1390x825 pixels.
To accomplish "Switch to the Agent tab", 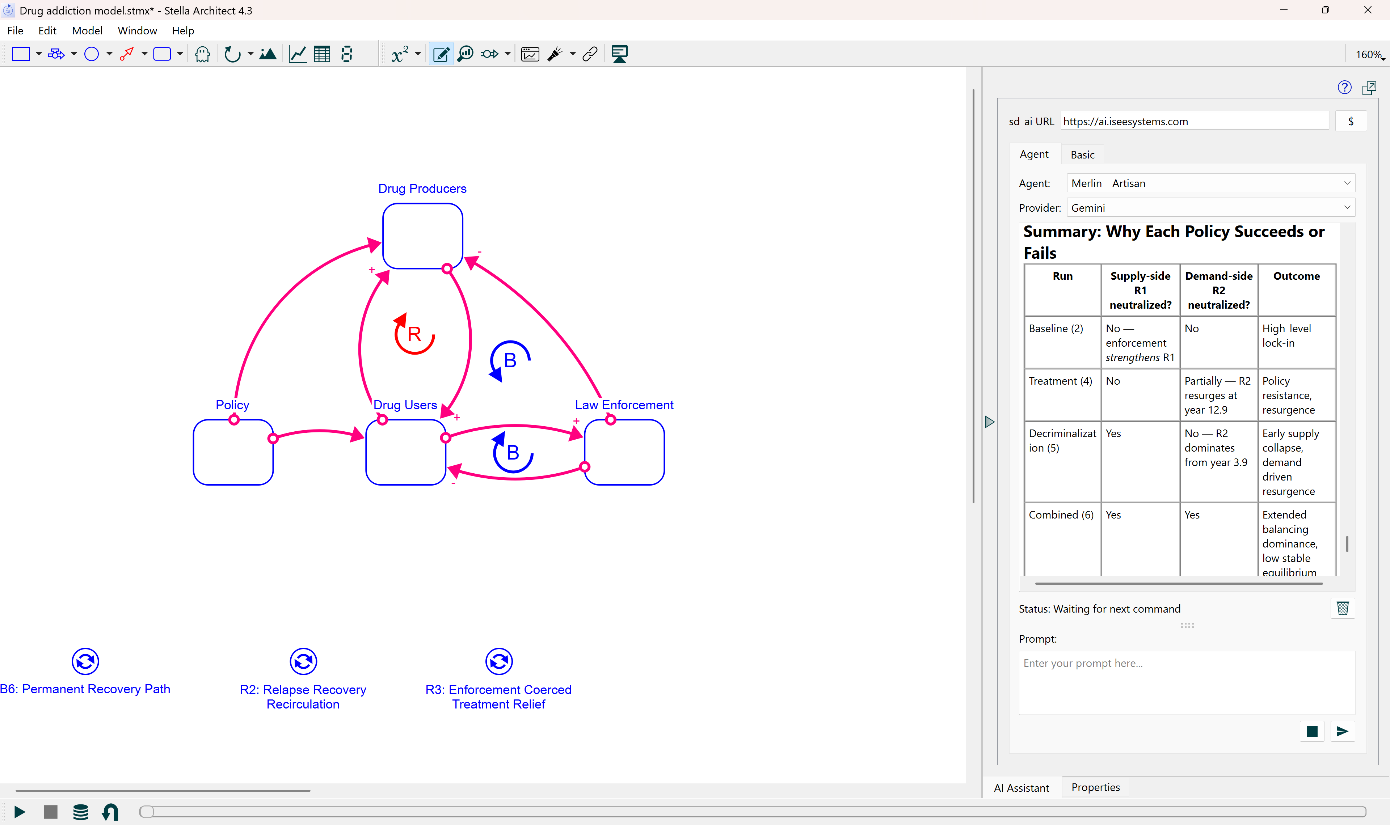I will pos(1034,154).
